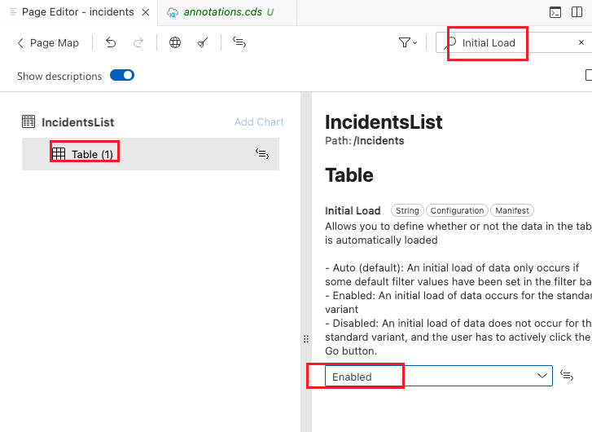
Task: Open the terminal panel icon at top right
Action: pos(555,12)
